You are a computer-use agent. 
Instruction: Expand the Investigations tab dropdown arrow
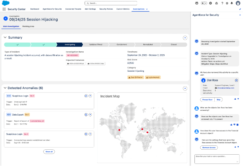147,9
